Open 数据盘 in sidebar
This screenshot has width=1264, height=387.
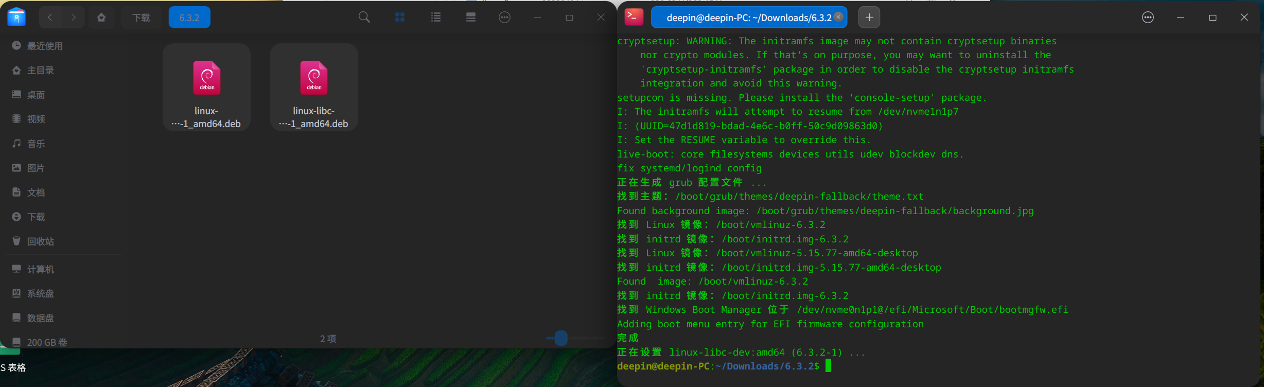click(64, 318)
